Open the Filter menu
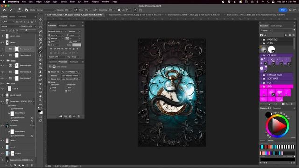This screenshot has height=168, width=299. point(72,2)
